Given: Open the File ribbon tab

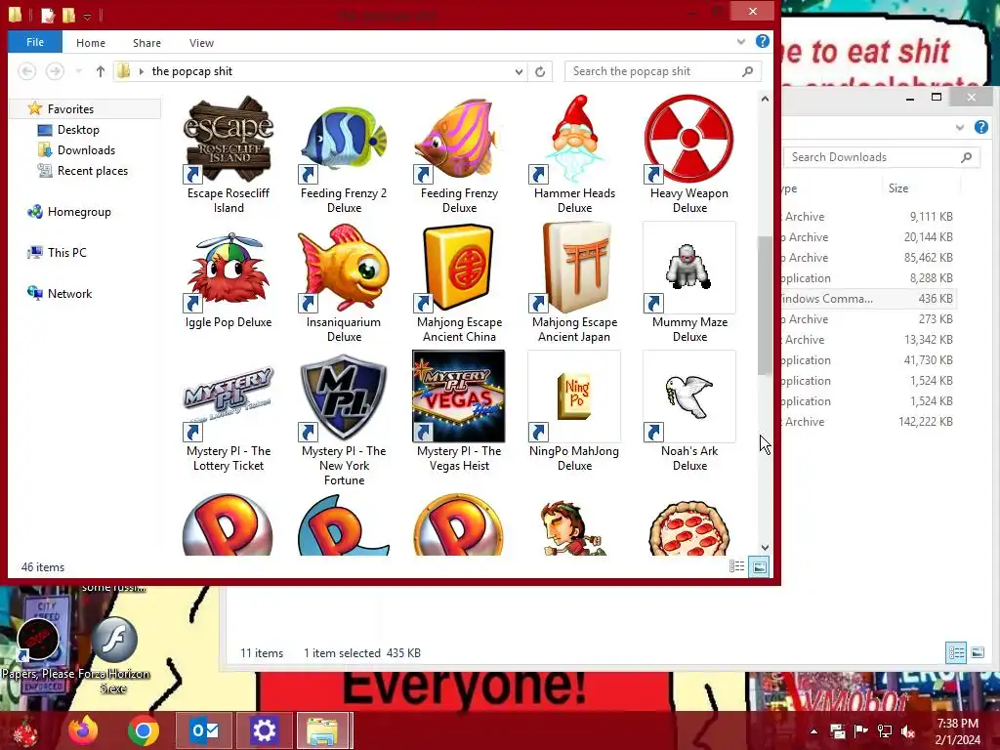Looking at the screenshot, I should [x=35, y=42].
